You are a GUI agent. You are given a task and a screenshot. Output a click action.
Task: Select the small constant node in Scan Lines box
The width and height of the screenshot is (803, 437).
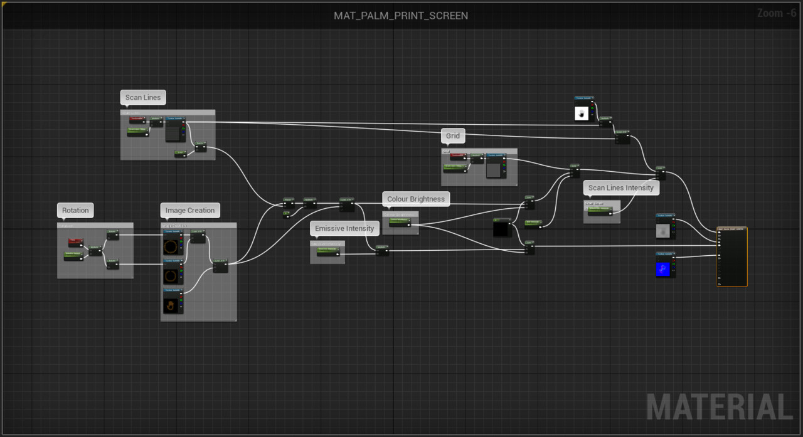coord(180,154)
